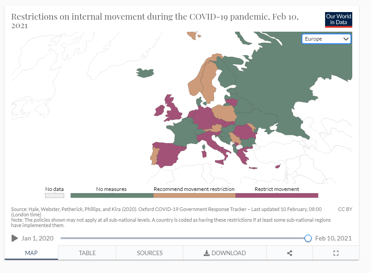Click the share icon

[x=290, y=253]
